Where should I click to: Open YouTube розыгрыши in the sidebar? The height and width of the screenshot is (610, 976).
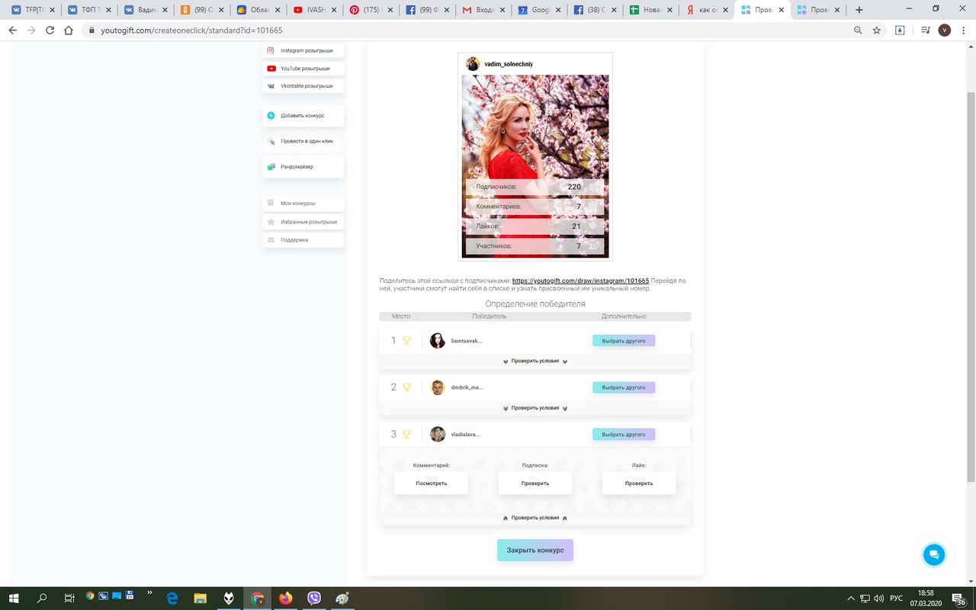tap(303, 69)
